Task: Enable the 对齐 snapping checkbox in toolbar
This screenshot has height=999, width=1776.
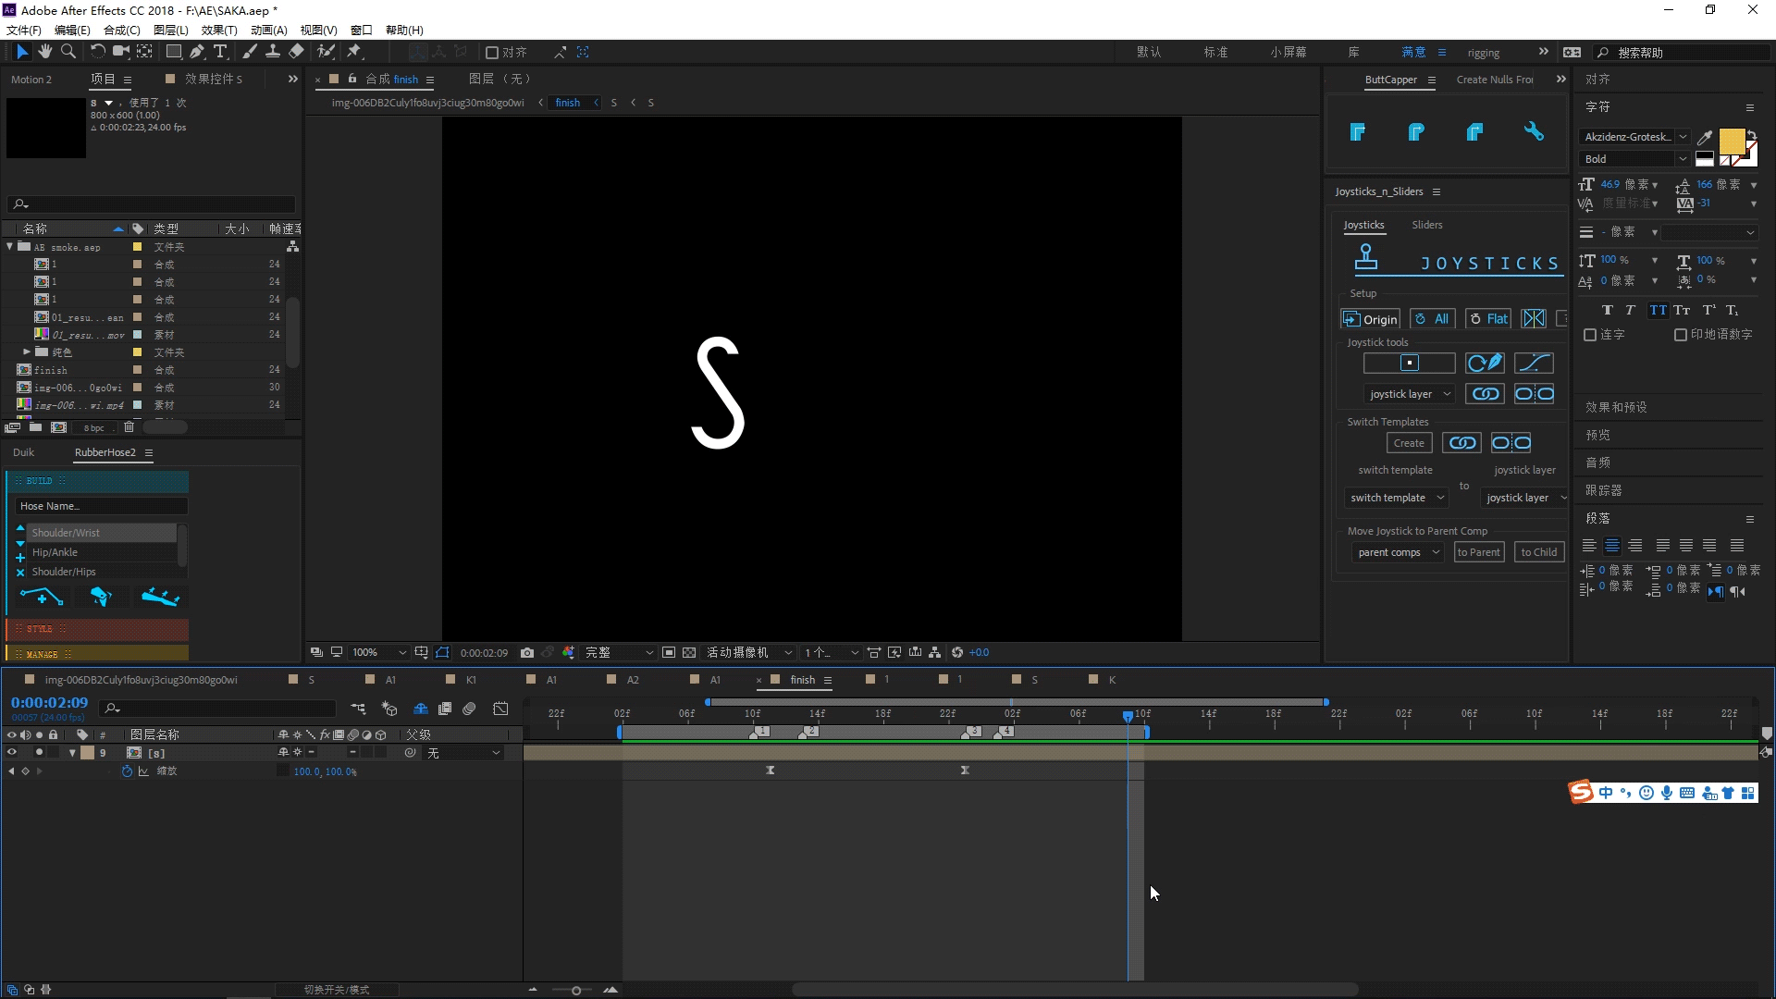Action: (492, 53)
